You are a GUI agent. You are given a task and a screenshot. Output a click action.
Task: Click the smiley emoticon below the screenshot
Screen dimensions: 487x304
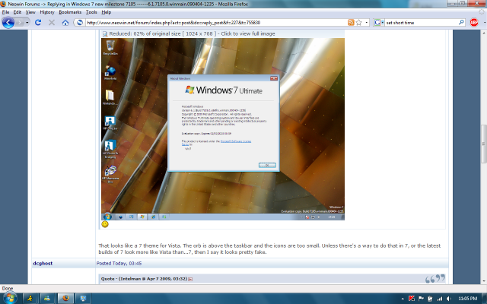pos(105,224)
